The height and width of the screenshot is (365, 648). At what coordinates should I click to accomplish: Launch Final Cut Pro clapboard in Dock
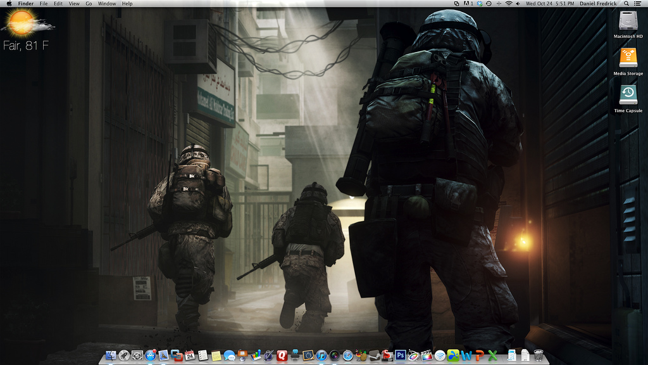coord(427,355)
